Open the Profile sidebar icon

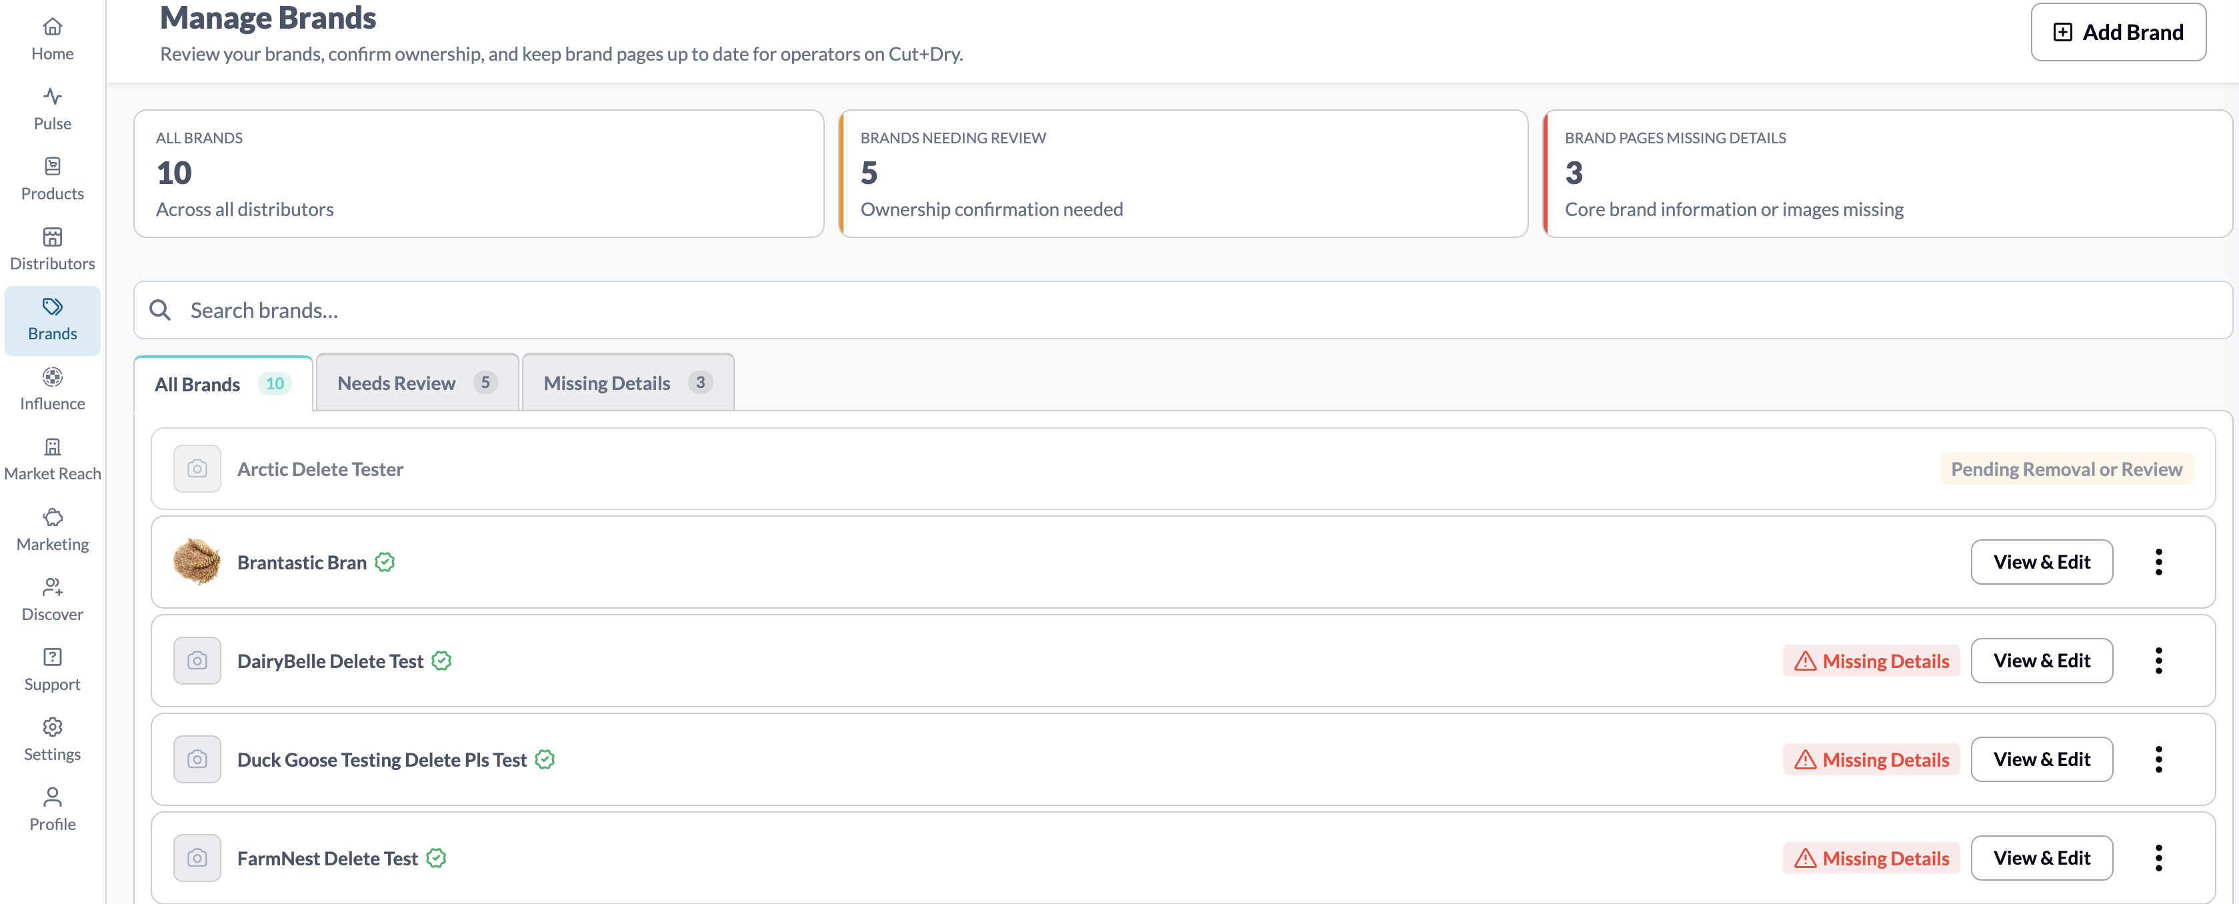[x=52, y=797]
